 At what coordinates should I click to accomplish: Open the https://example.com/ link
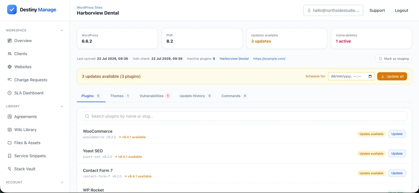pos(269,59)
